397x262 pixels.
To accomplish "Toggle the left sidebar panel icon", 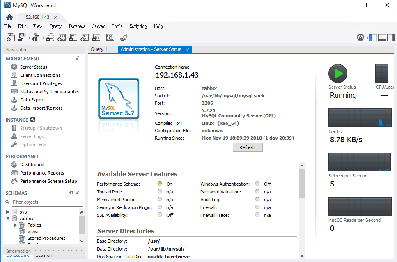I will [373, 38].
